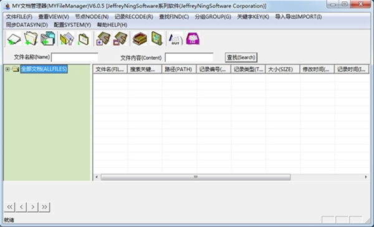This screenshot has width=374, height=227.
Task: Open the 帮助HELP(H) menu
Action: [x=112, y=25]
